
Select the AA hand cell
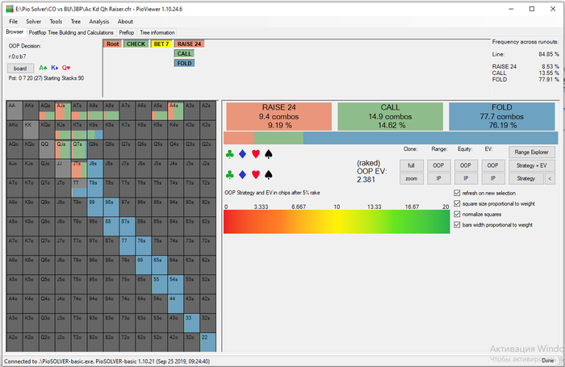click(15, 111)
